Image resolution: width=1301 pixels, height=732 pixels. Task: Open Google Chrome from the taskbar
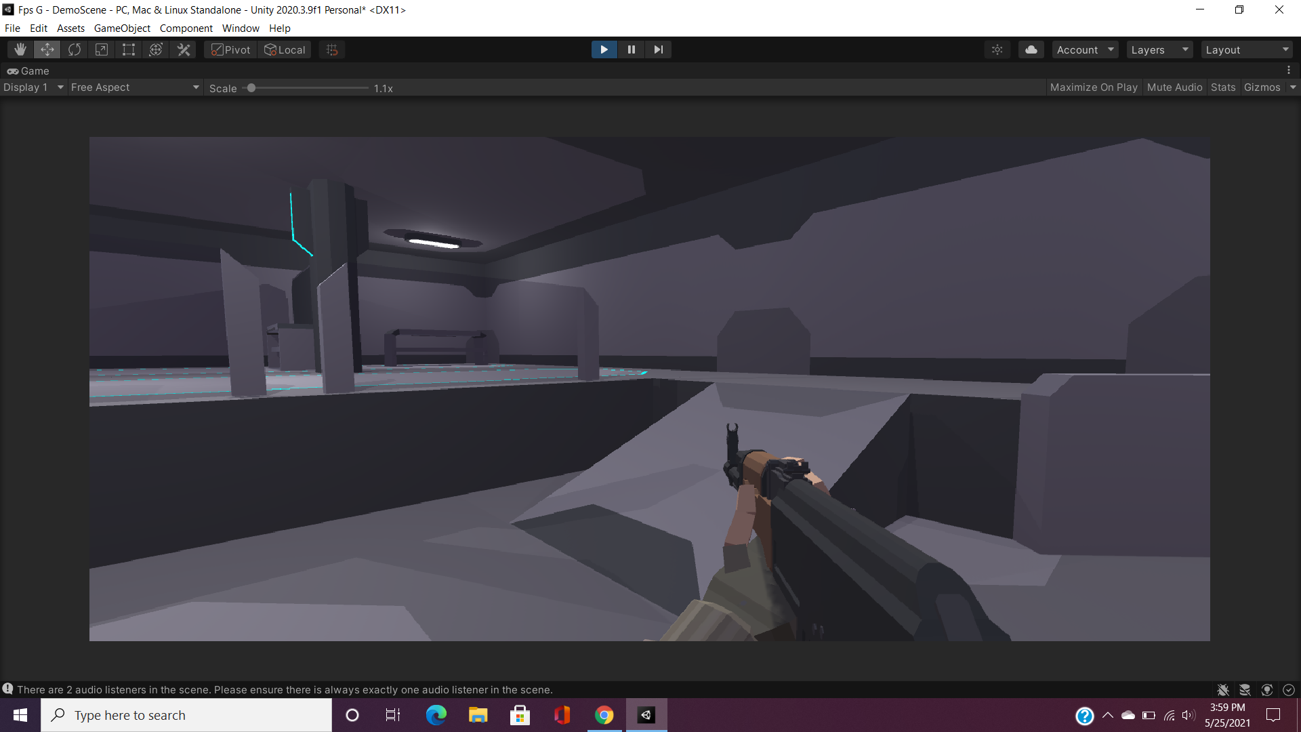tap(604, 715)
